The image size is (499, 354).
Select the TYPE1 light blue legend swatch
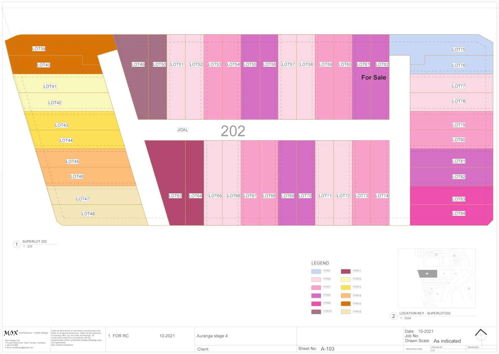pos(316,271)
